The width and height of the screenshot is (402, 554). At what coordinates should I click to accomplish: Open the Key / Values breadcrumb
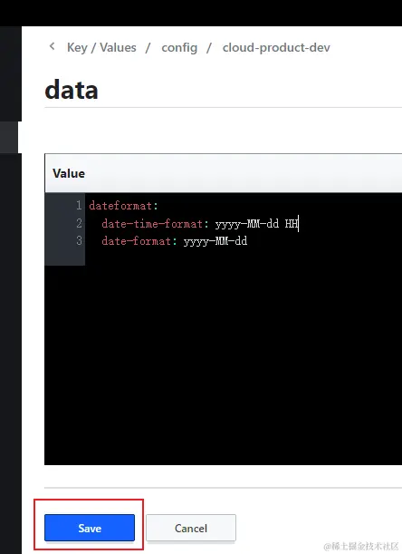click(101, 47)
